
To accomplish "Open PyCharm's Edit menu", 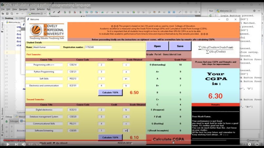I will [9, 9].
